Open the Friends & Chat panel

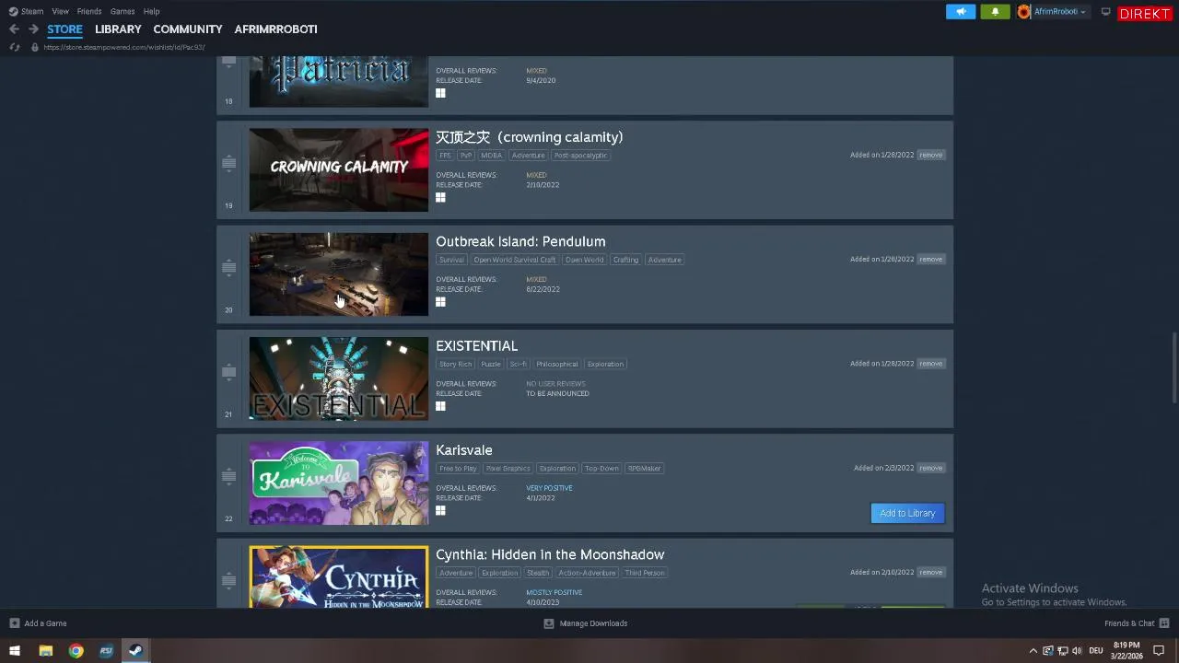point(1137,623)
